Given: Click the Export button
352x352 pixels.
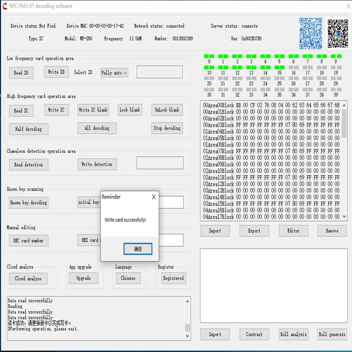Looking at the screenshot, I should (x=254, y=231).
